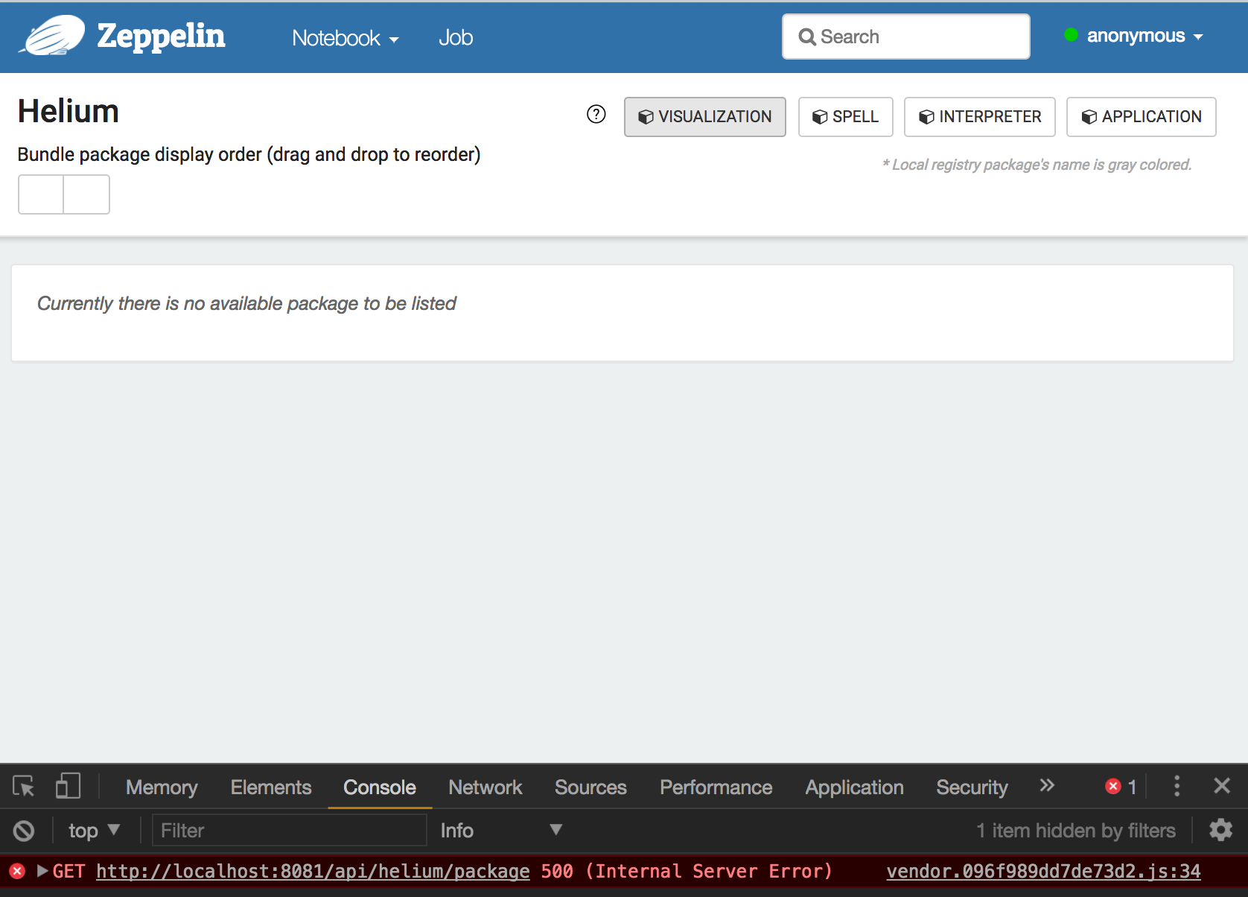Open the localhost helium/package URL link
The image size is (1248, 897).
[313, 871]
